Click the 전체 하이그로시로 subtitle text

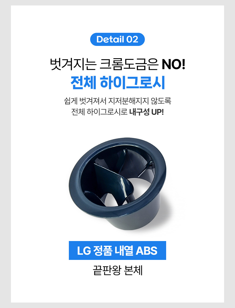point(99,112)
